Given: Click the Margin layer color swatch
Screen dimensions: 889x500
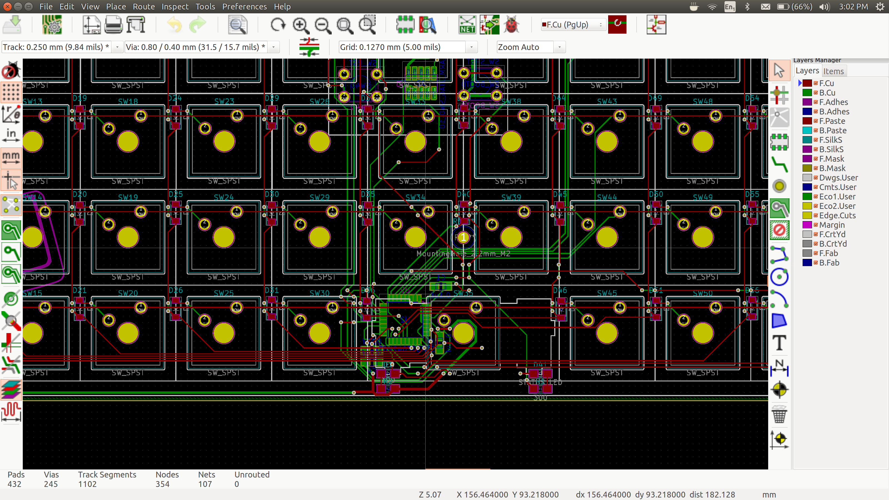Looking at the screenshot, I should pyautogui.click(x=807, y=225).
